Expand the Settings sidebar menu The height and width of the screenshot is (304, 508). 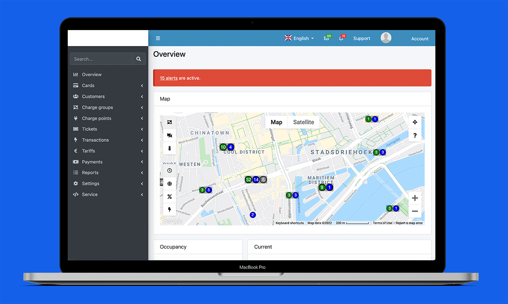click(91, 184)
